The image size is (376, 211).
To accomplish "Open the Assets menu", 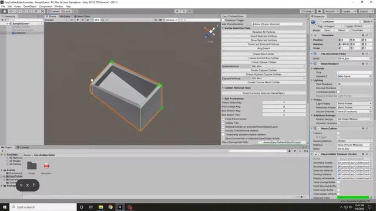I will pos(18,6).
